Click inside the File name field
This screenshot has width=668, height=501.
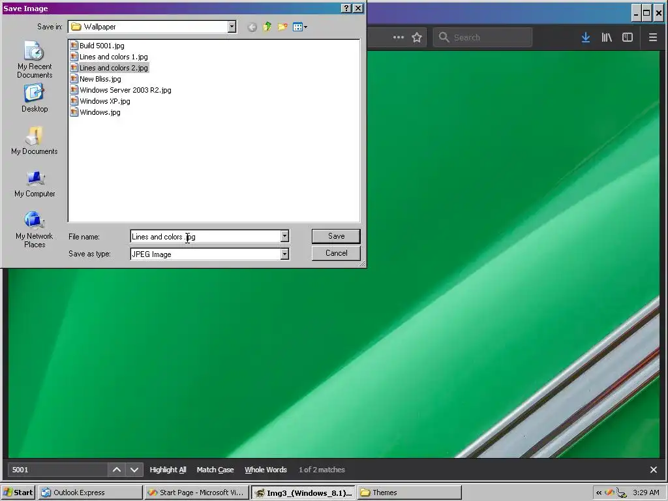(205, 236)
